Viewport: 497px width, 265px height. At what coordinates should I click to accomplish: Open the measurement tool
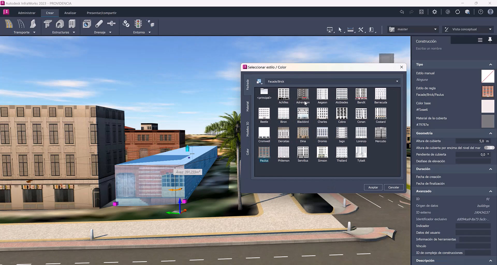[x=351, y=30]
